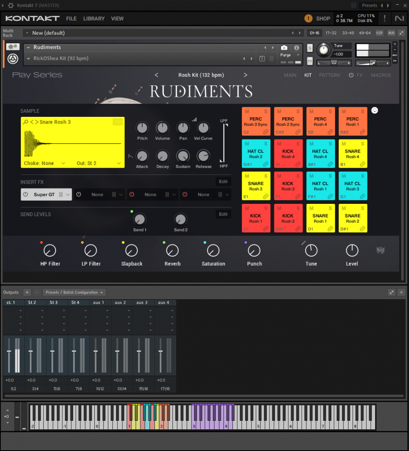This screenshot has width=409, height=451.
Task: Select the HAT CL Rosh 1 pad
Action: (321, 185)
